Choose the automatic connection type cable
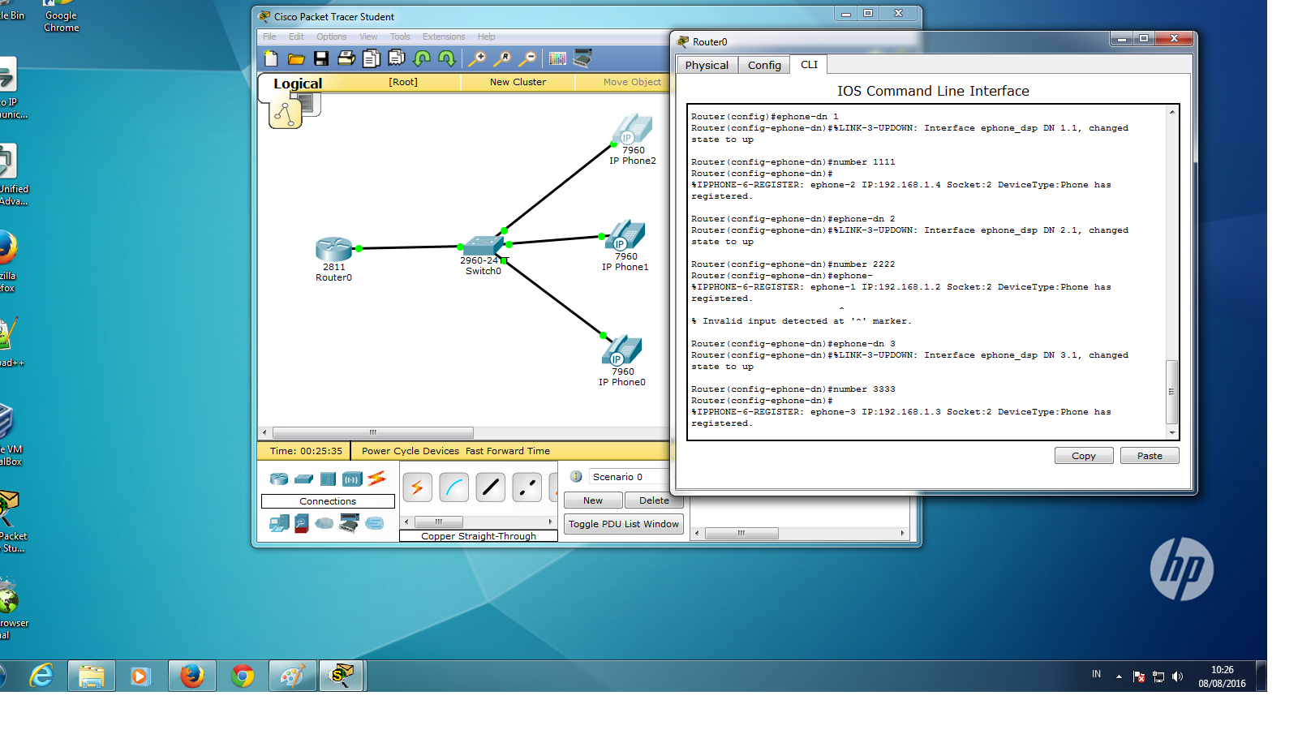 pos(417,487)
